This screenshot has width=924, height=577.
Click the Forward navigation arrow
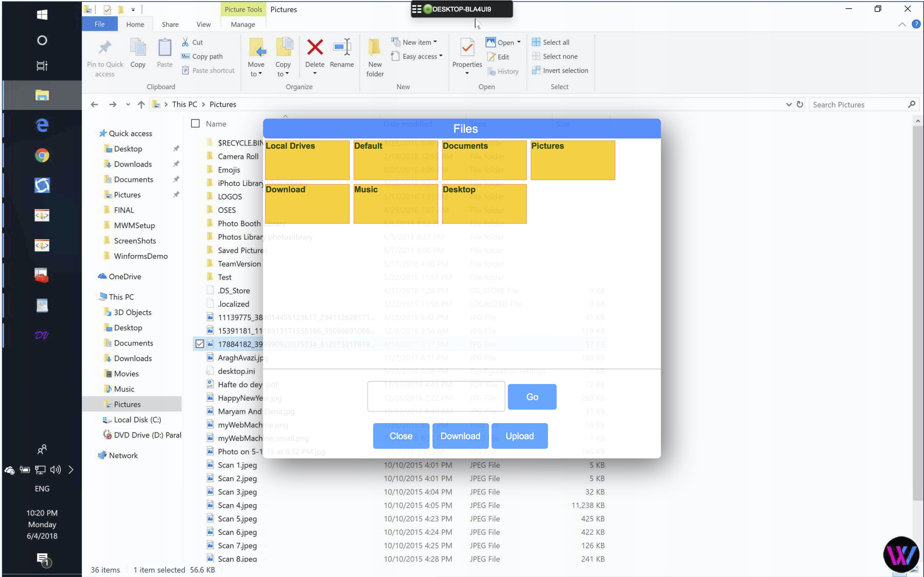pyautogui.click(x=112, y=104)
